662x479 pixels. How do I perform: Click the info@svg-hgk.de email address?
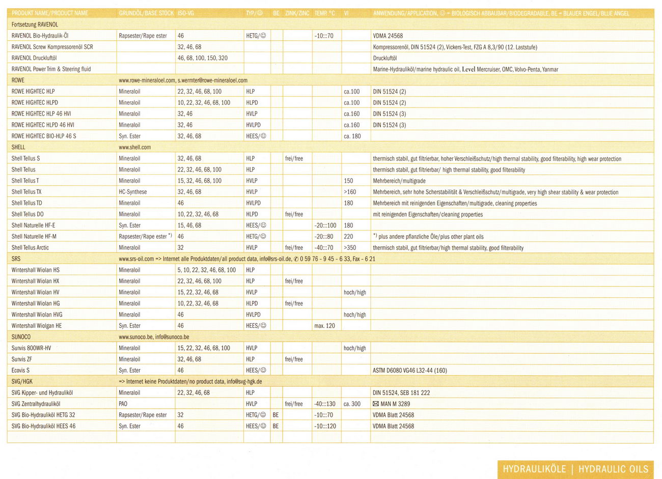[244, 382]
